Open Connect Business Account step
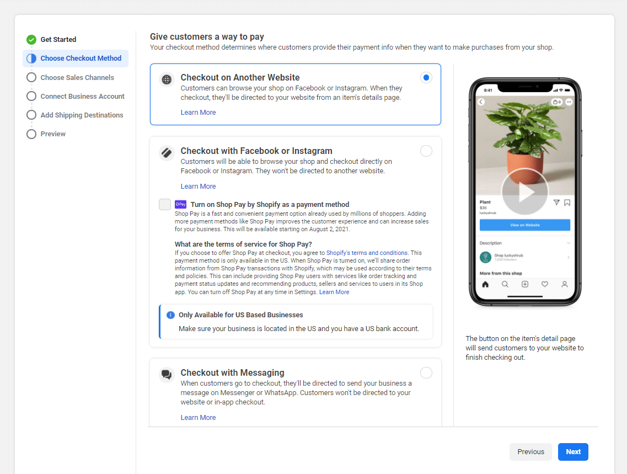627x474 pixels. point(82,97)
